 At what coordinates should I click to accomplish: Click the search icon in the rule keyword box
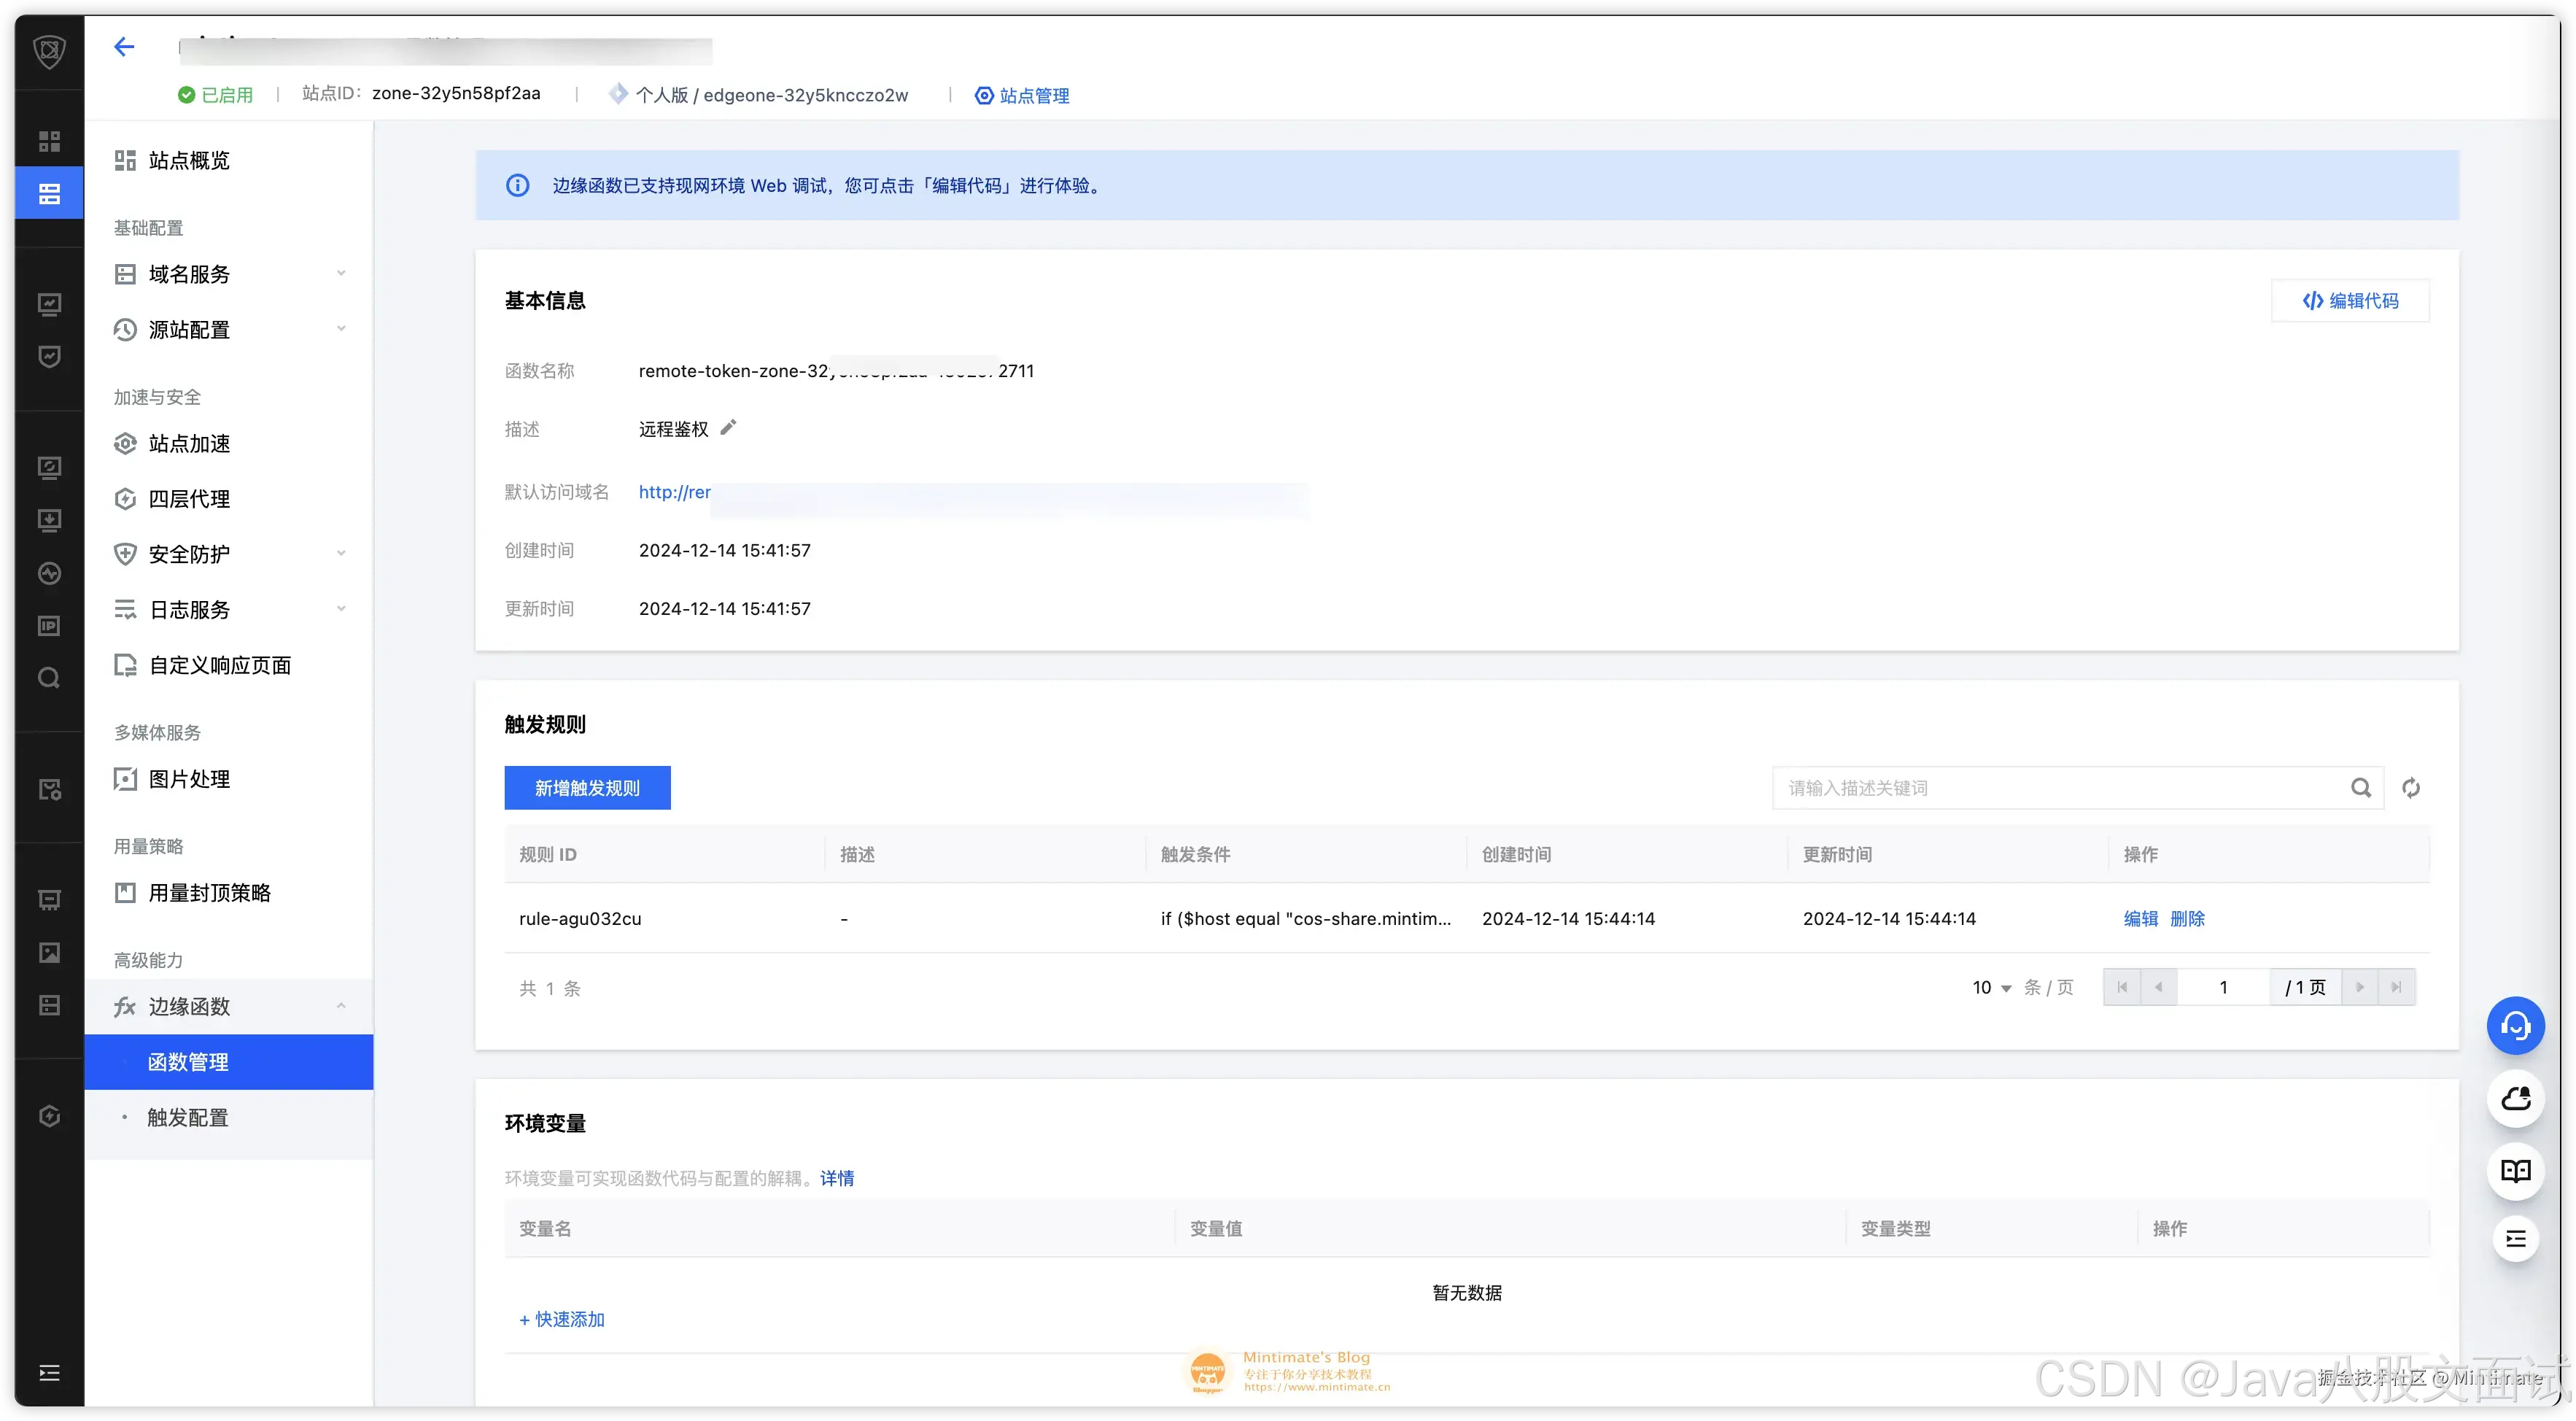pyautogui.click(x=2361, y=788)
